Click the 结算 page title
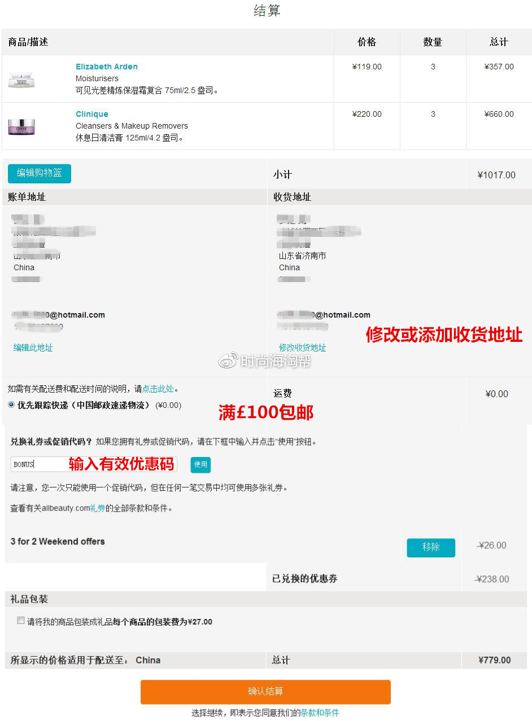The height and width of the screenshot is (721, 532). pos(267,11)
